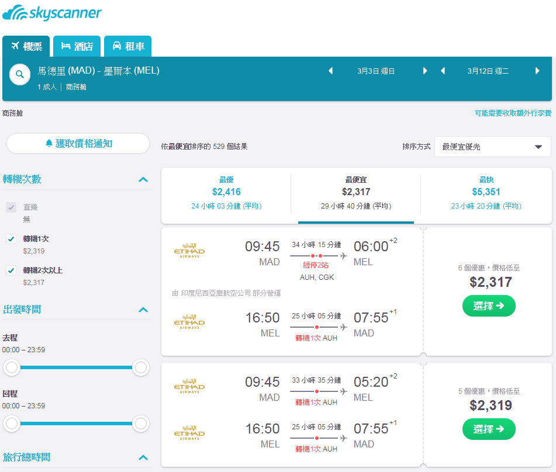Switch to the 租車 car rental tab
The image size is (556, 472).
click(x=128, y=46)
